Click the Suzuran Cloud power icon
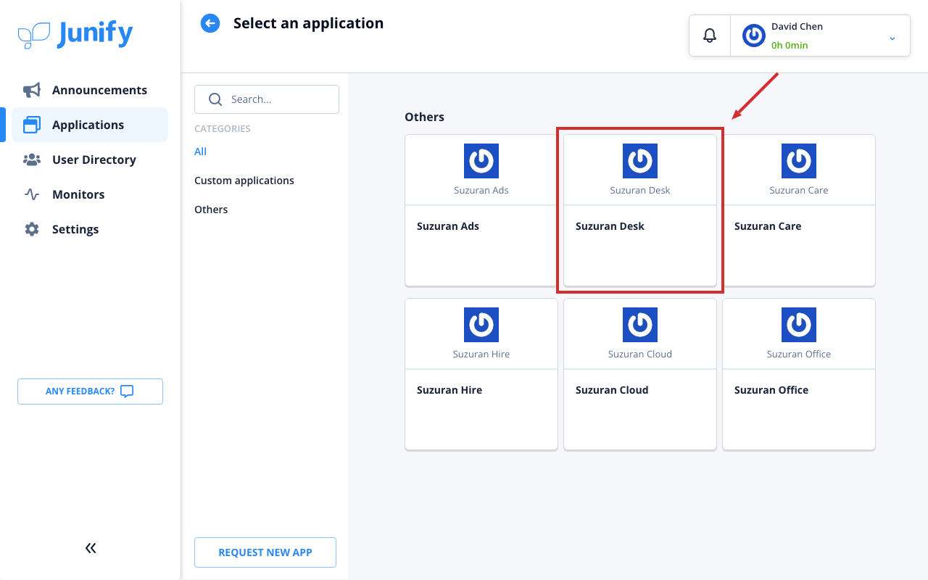The width and height of the screenshot is (928, 580). coord(640,325)
